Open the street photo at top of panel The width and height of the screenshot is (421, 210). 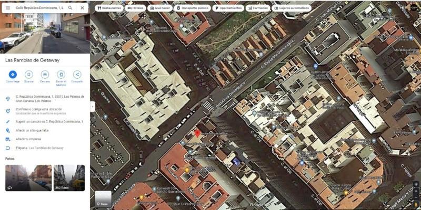(45, 34)
